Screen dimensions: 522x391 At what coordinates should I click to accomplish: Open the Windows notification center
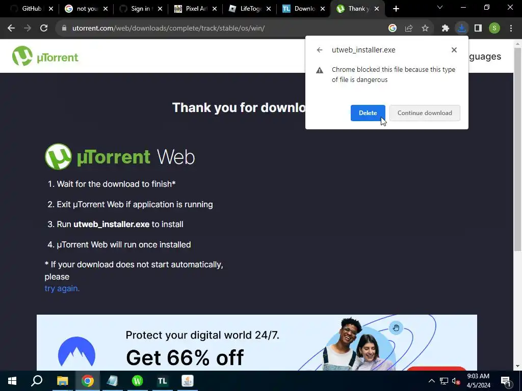coord(506,381)
